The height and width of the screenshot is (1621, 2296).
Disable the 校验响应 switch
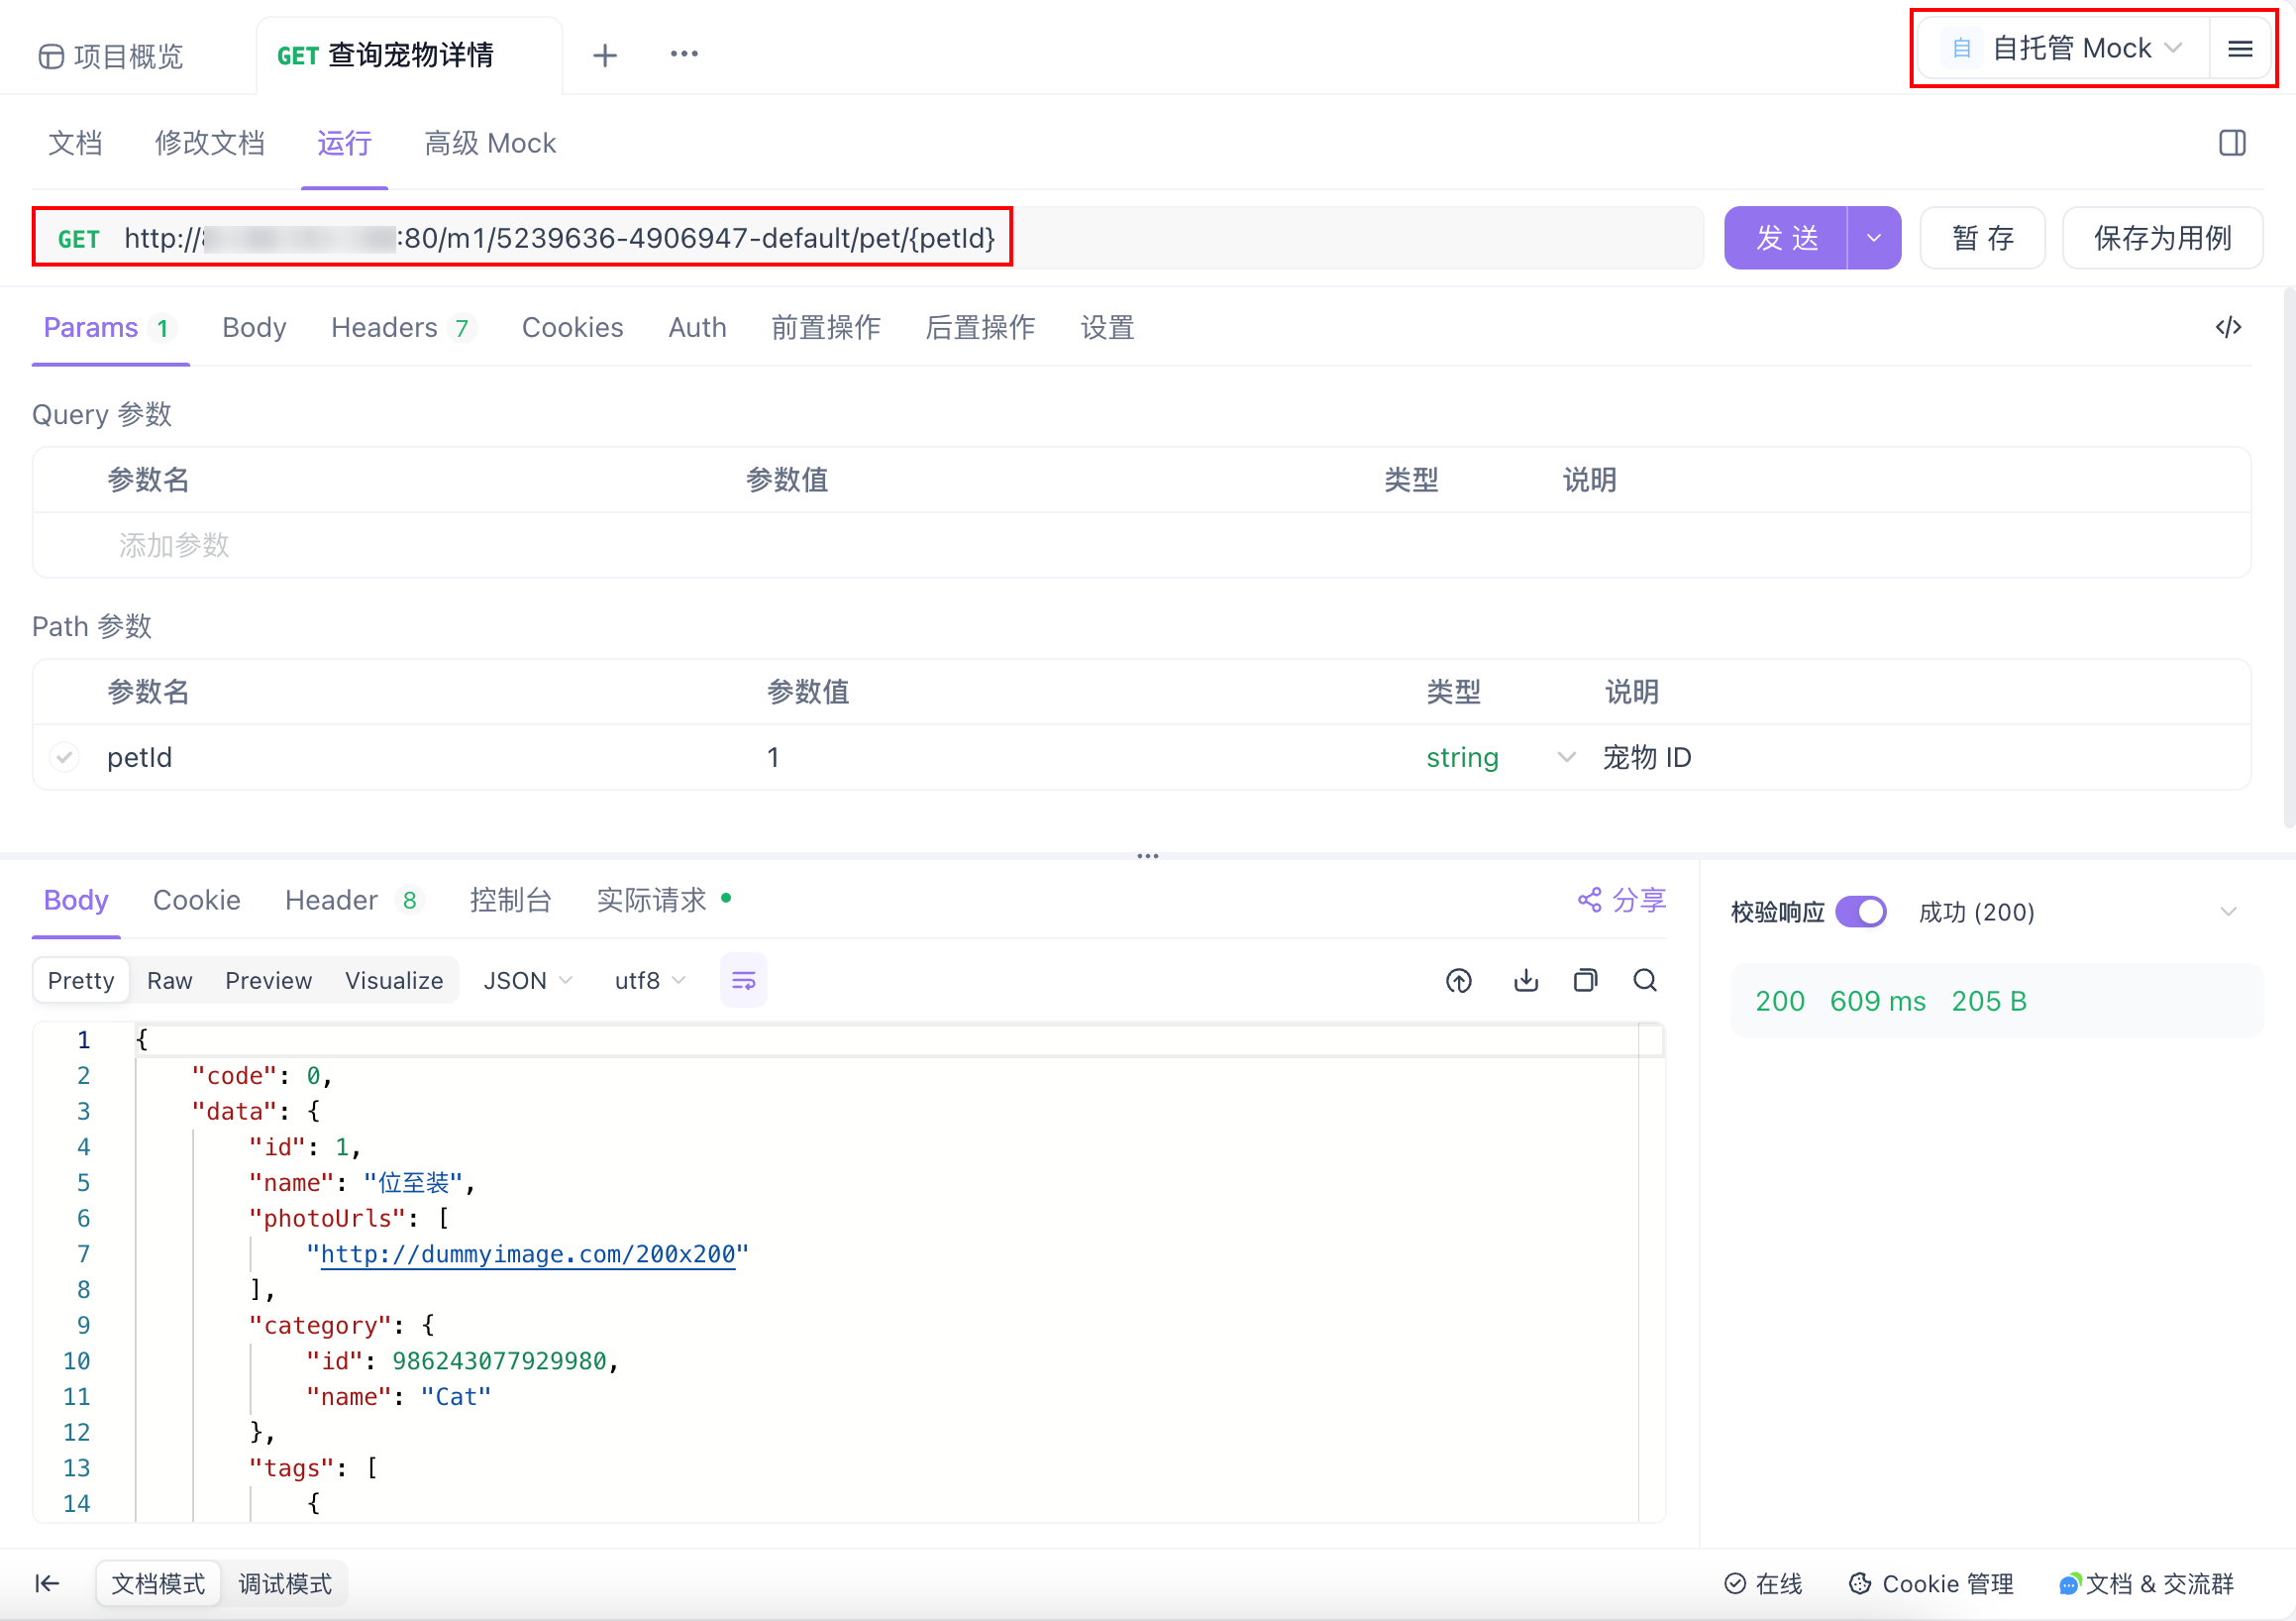(x=1860, y=912)
